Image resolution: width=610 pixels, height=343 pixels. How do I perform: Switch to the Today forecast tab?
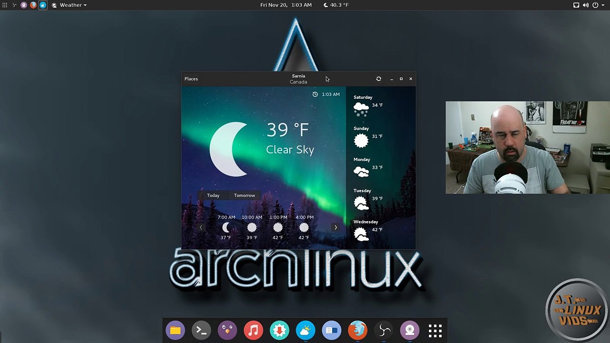click(x=213, y=195)
